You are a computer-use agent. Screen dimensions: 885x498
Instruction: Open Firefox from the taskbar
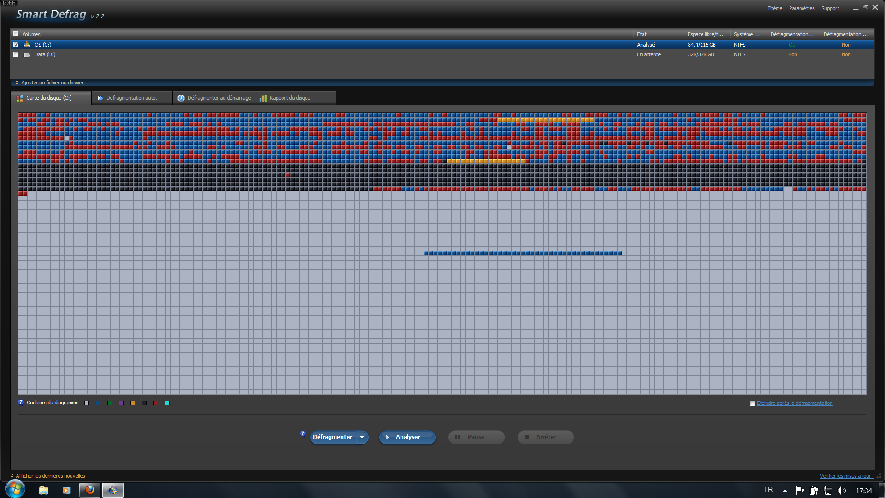(90, 490)
